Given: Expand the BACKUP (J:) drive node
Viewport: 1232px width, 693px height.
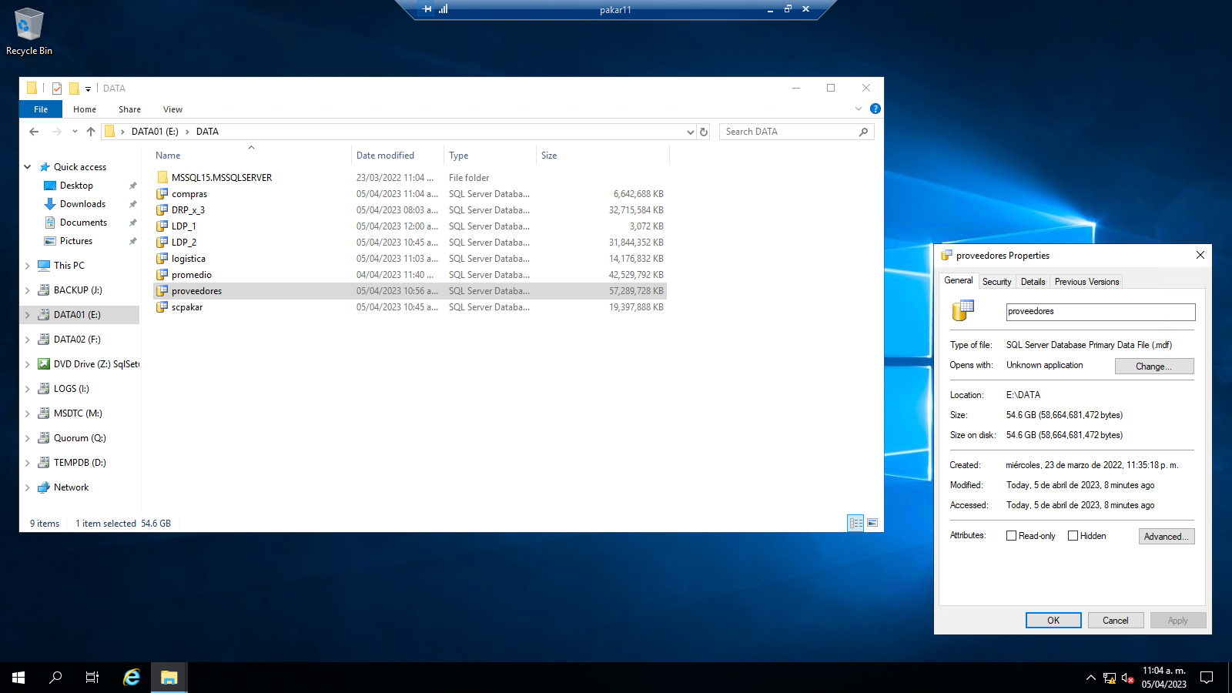Looking at the screenshot, I should (28, 290).
